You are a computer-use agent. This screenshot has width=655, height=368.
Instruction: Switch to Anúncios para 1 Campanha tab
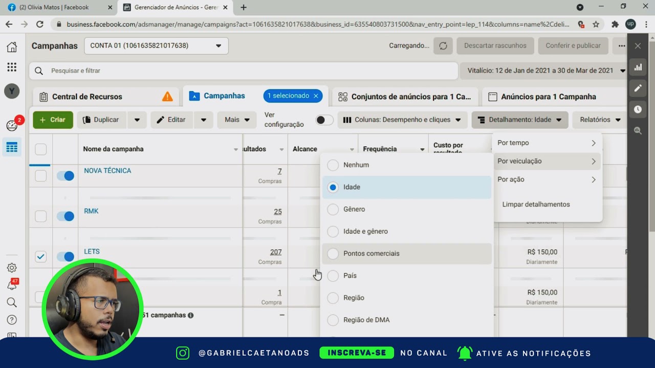(555, 97)
